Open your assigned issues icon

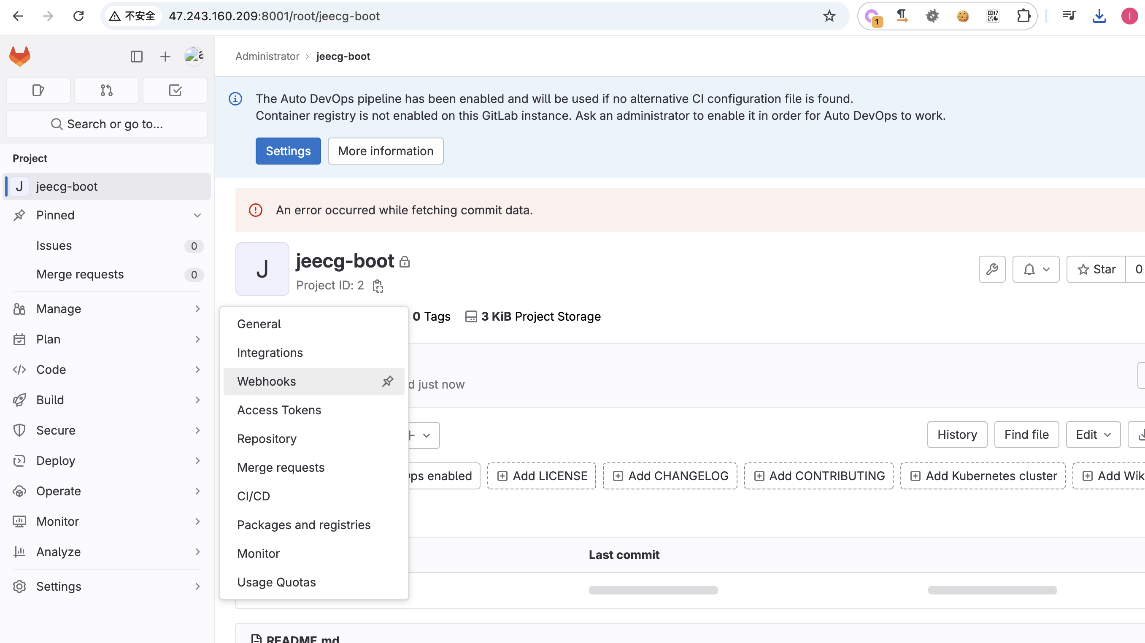(38, 90)
